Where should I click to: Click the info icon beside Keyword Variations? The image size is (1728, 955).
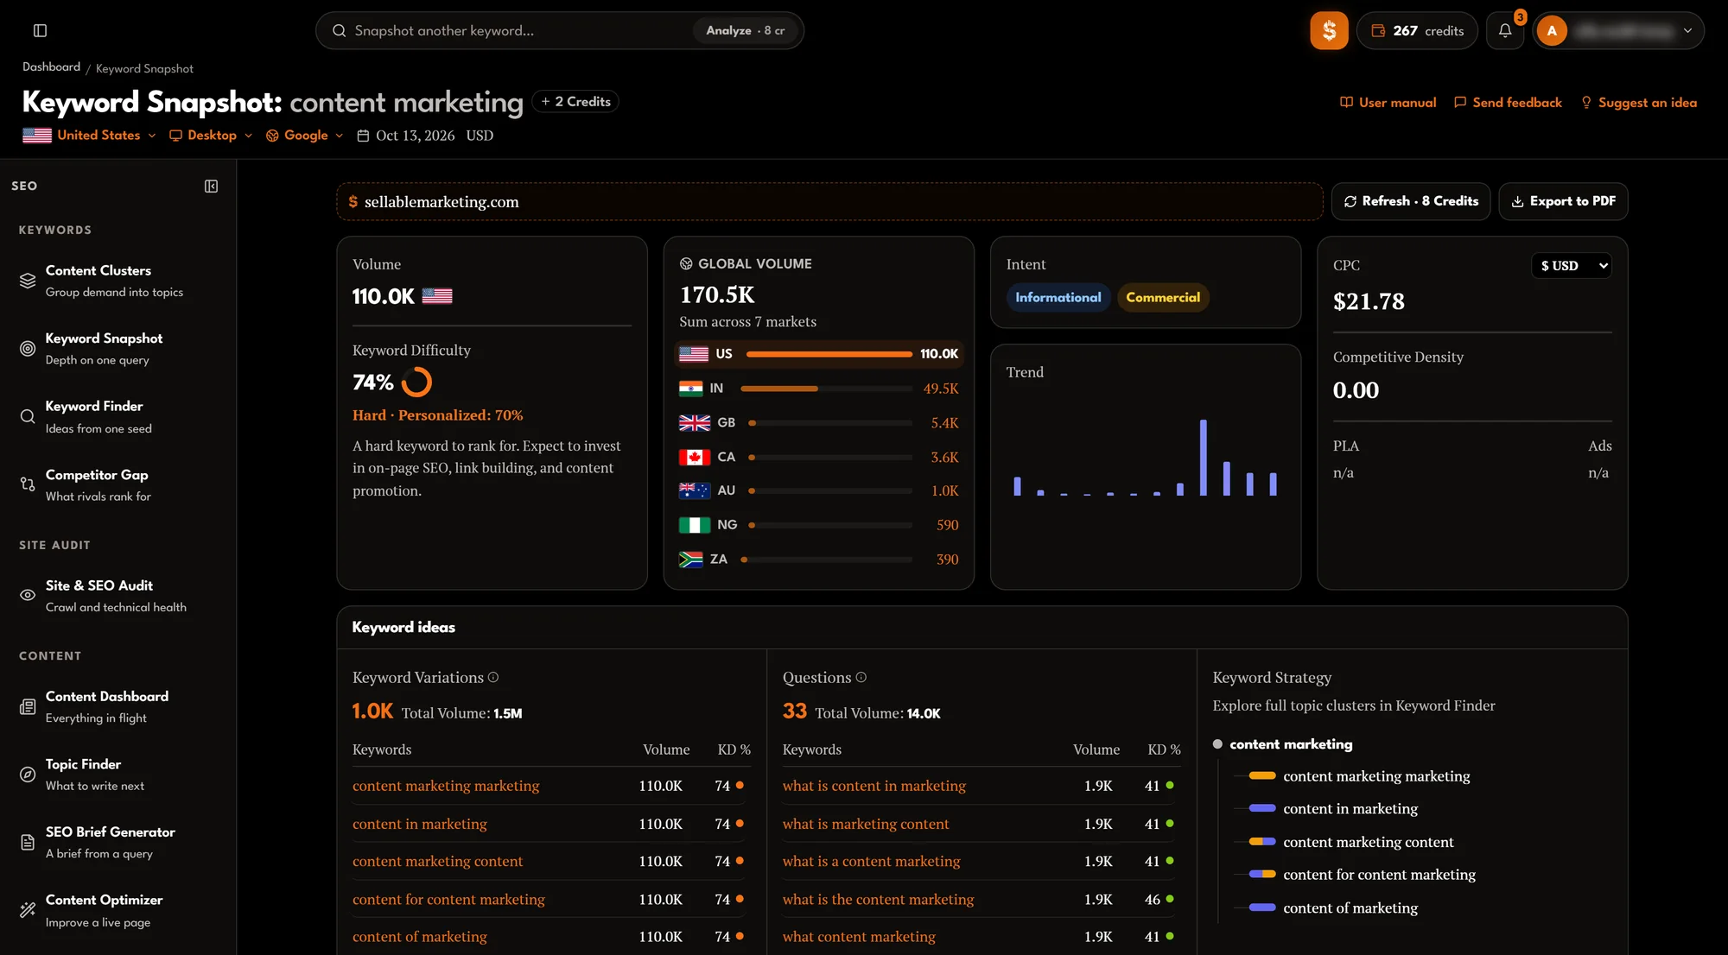pos(493,678)
